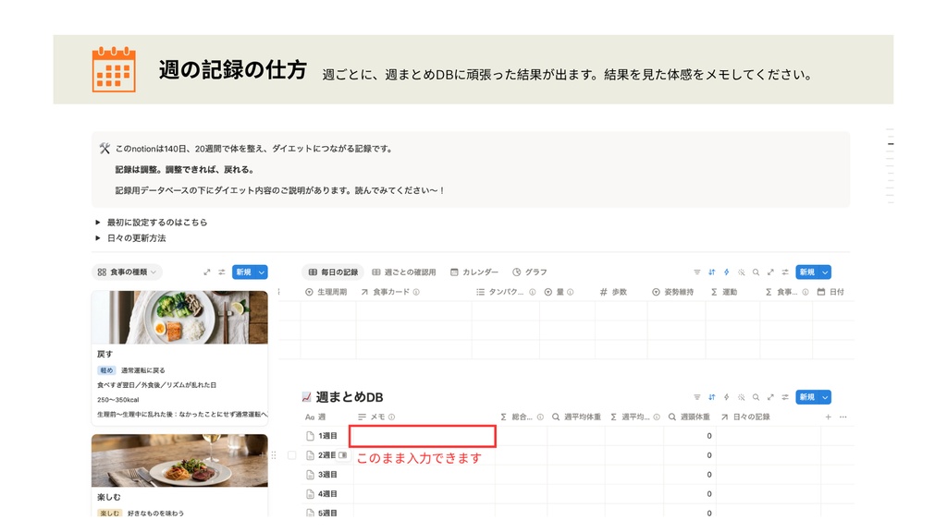Click the メモ cell of the 1週目 row
Image resolution: width=947 pixels, height=532 pixels.
[x=423, y=436]
